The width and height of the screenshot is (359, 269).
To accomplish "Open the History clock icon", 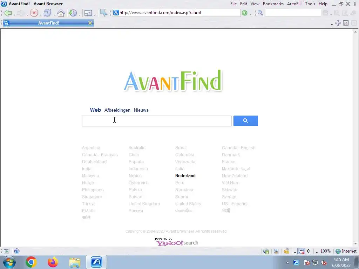I will (x=73, y=13).
